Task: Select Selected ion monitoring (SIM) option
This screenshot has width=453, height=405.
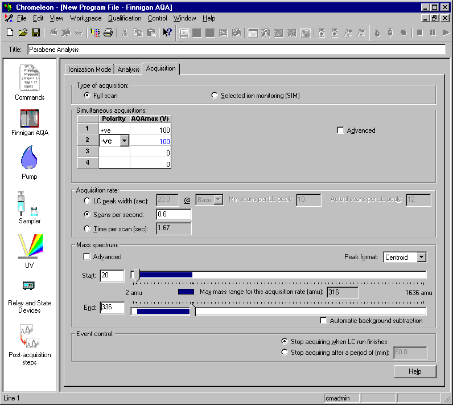Action: (215, 95)
